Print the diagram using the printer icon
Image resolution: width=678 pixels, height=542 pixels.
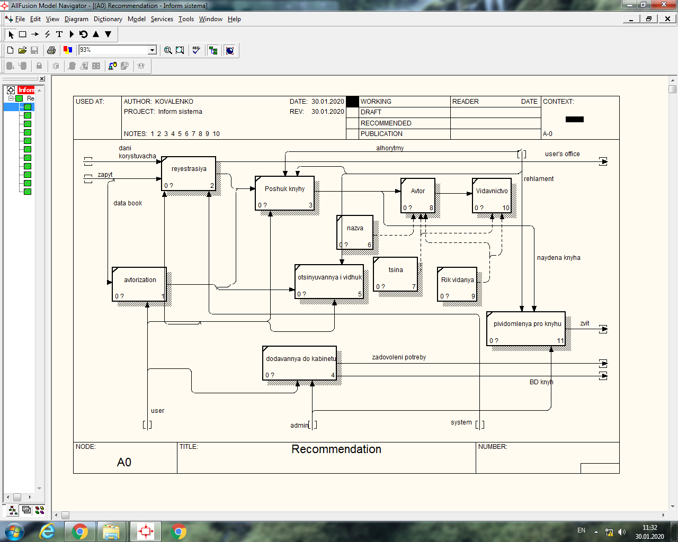[x=51, y=50]
